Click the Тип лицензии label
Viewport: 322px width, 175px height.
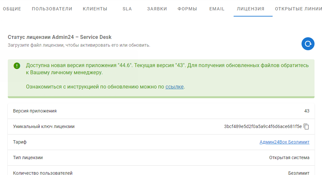28,157
